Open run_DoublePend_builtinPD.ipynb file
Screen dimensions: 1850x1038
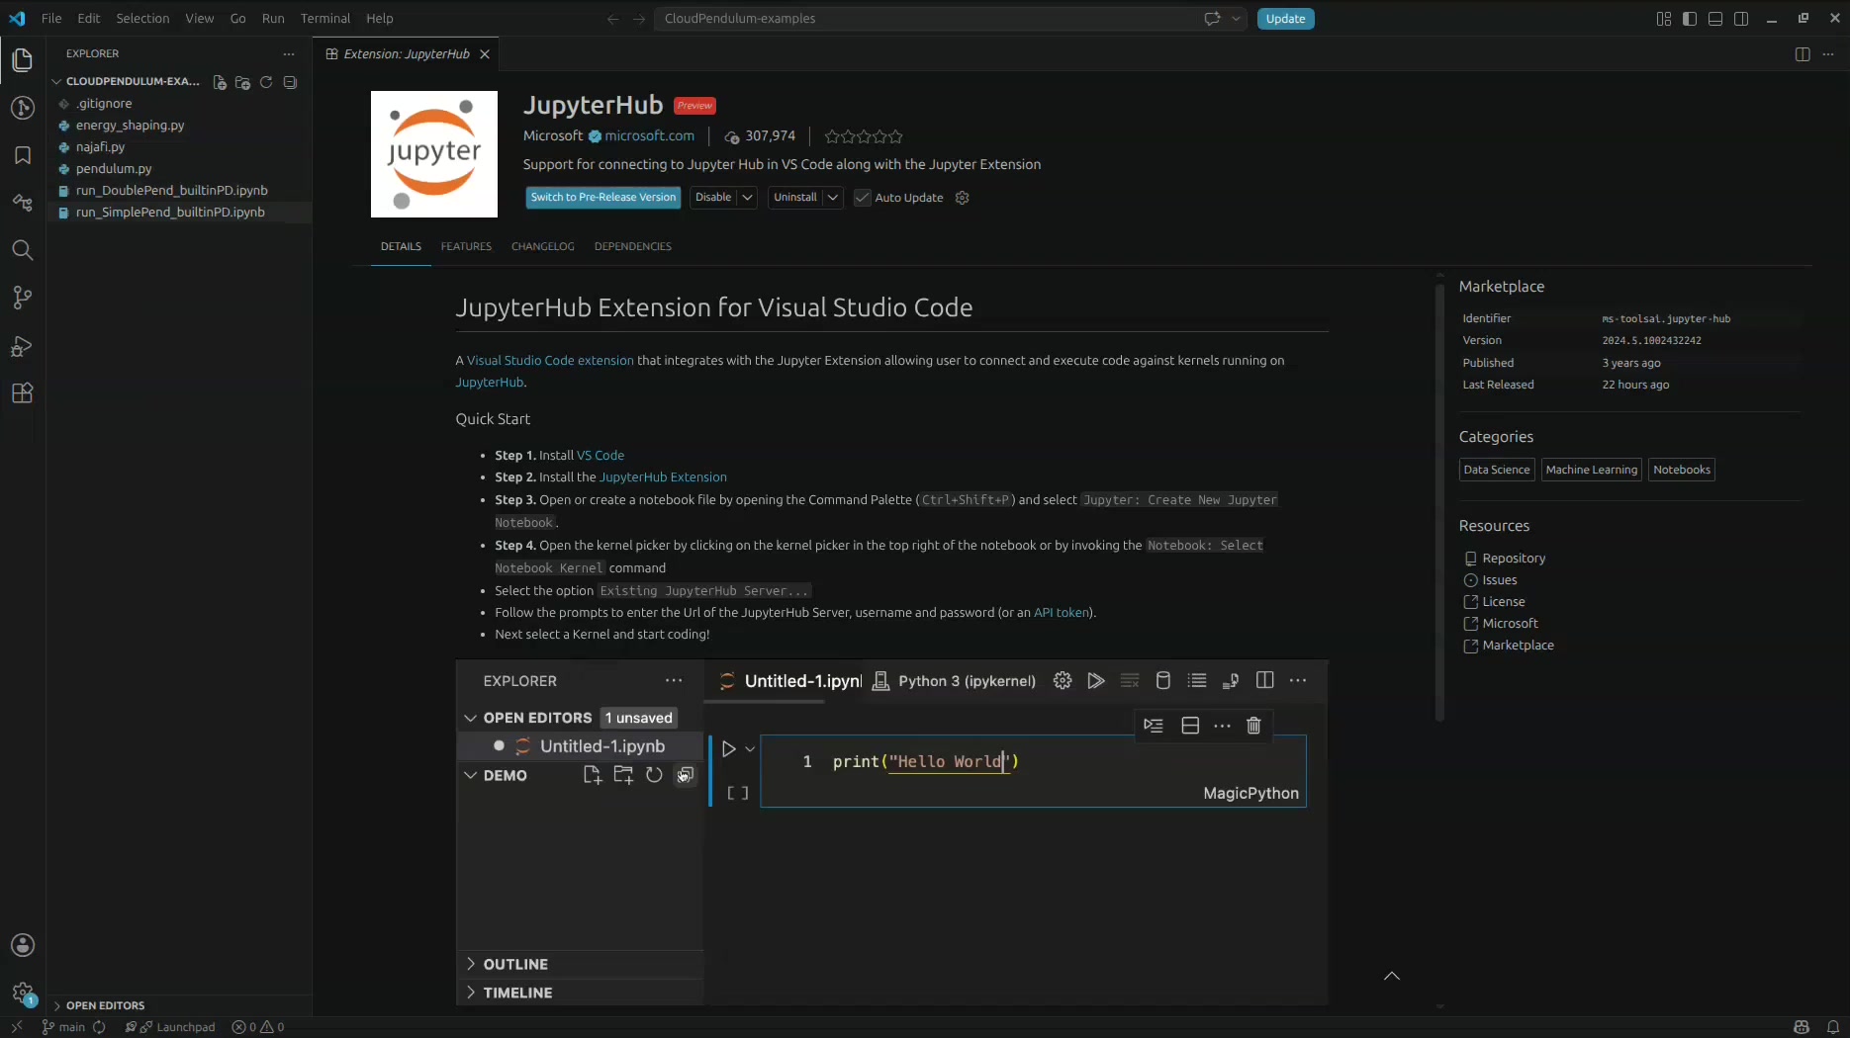click(171, 191)
